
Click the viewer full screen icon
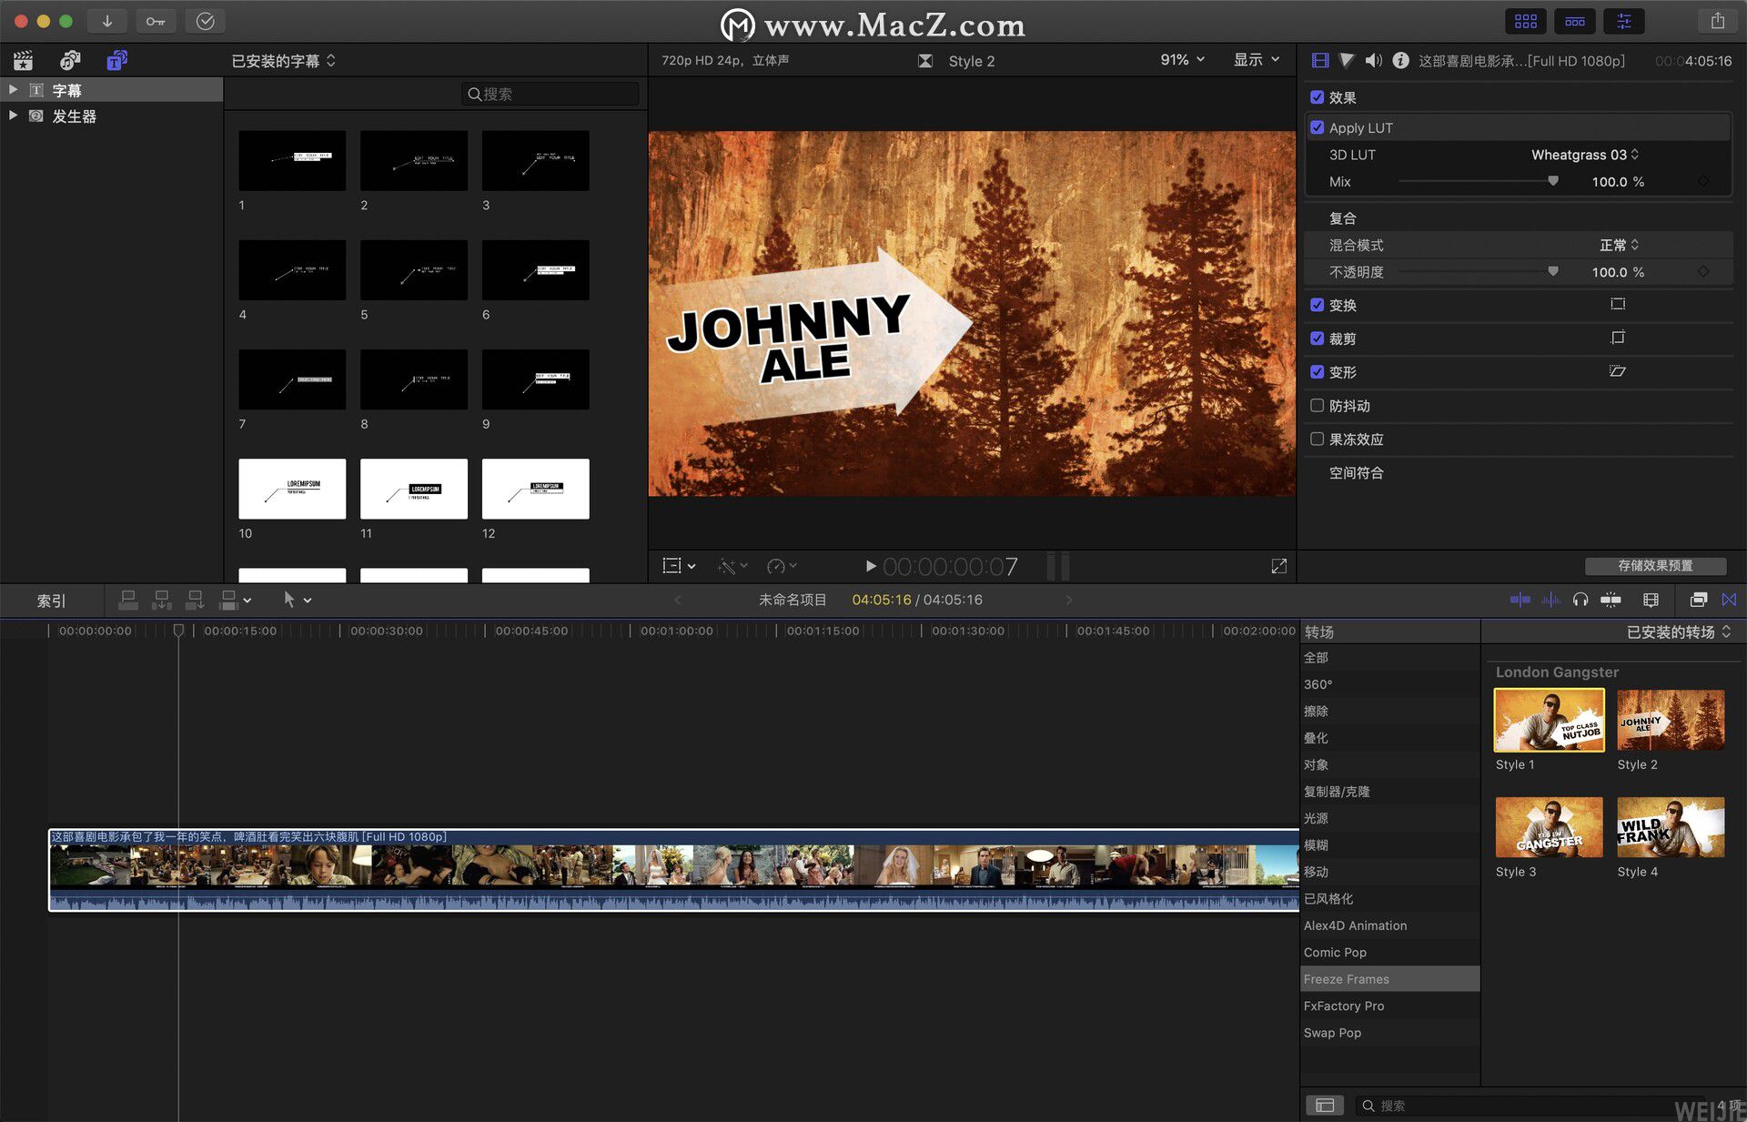[x=1278, y=566]
